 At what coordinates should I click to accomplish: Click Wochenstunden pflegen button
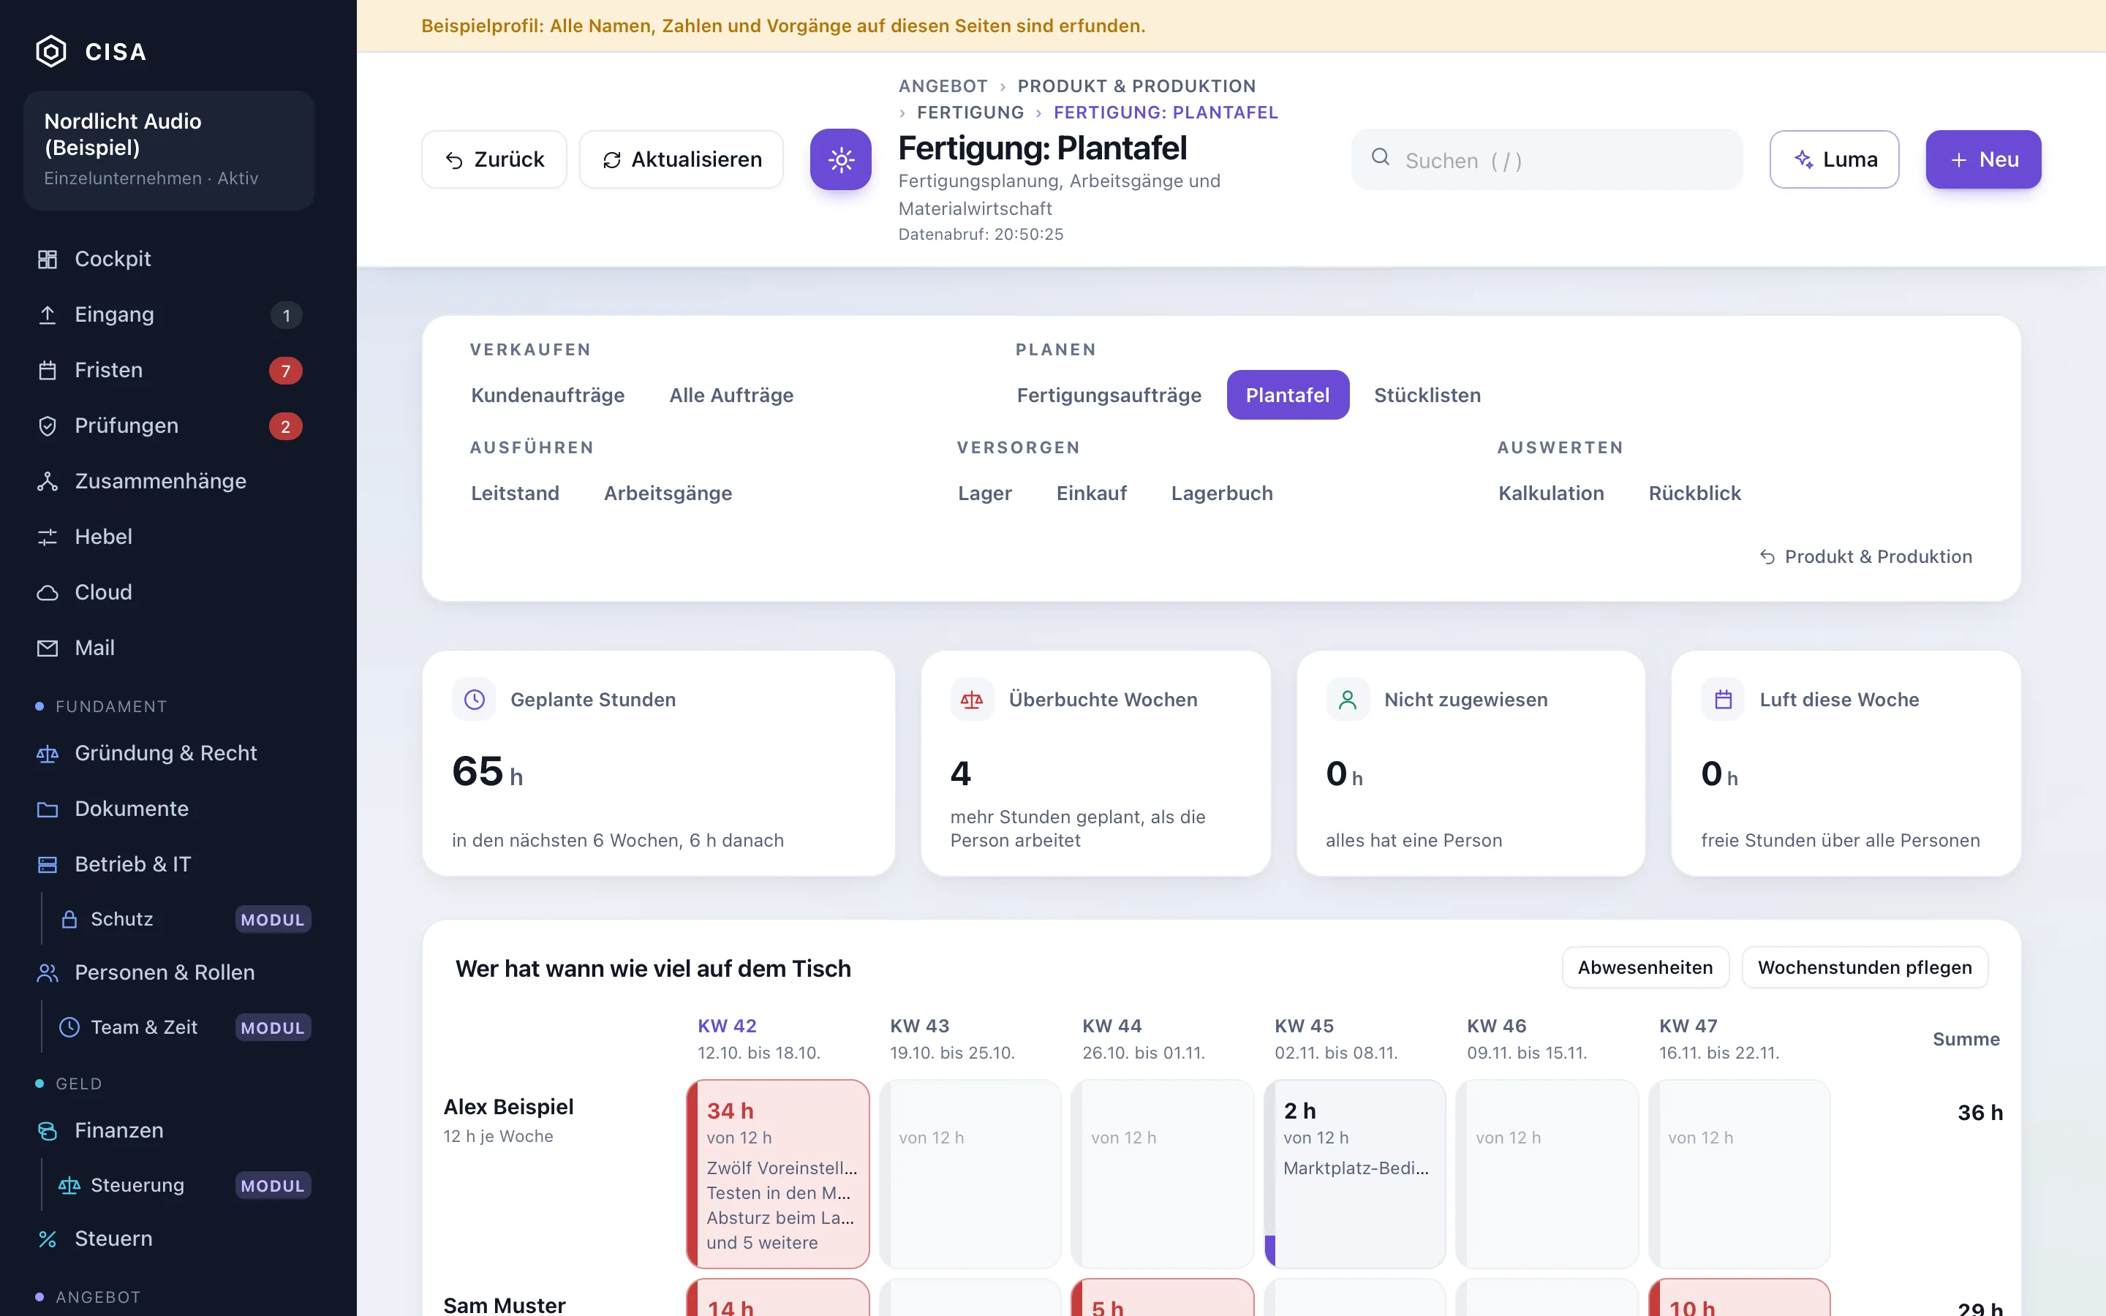1864,968
